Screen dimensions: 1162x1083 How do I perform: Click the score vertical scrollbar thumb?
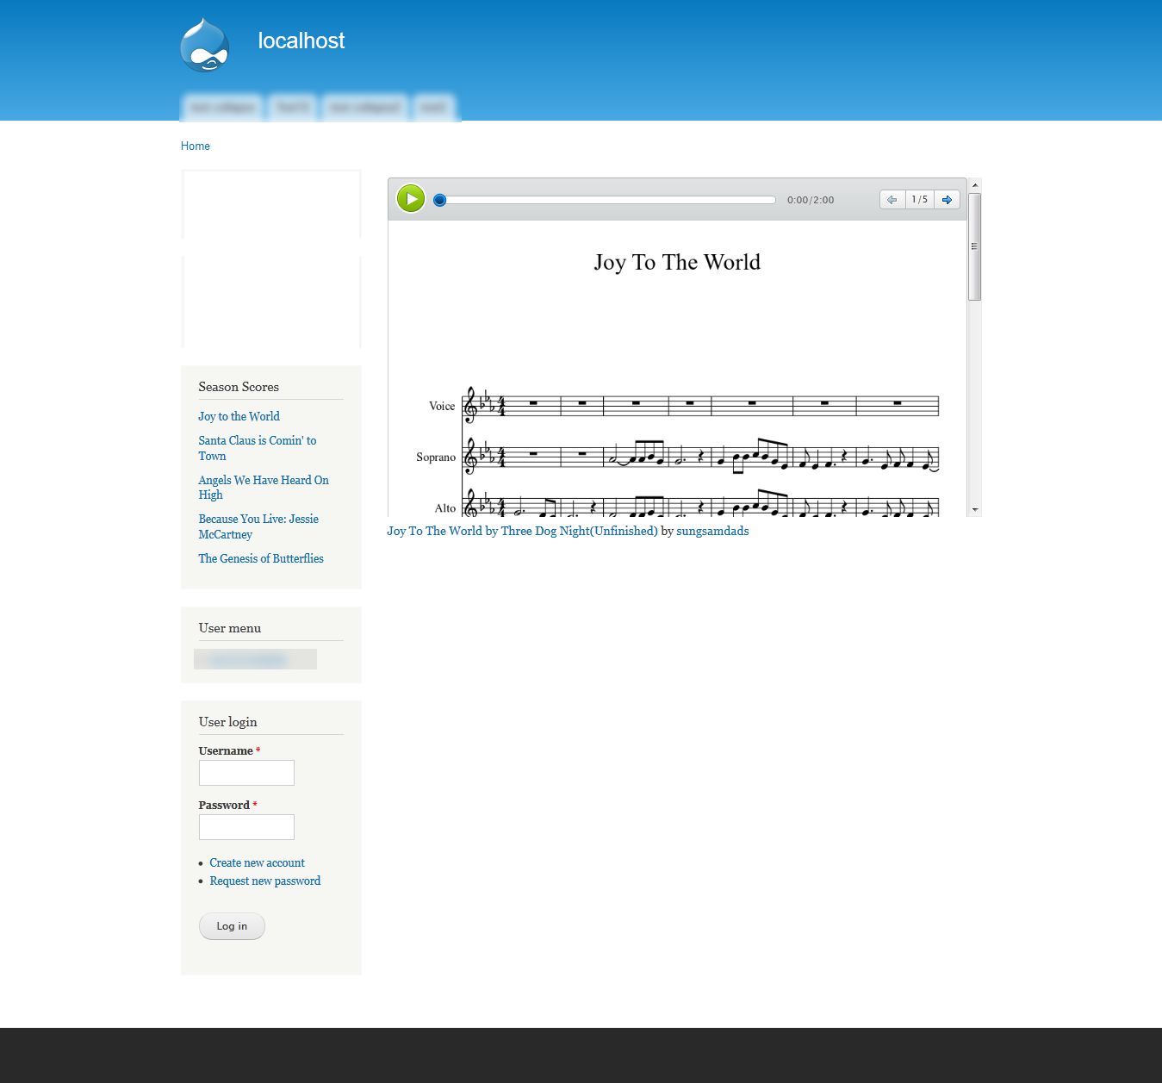pyautogui.click(x=975, y=246)
